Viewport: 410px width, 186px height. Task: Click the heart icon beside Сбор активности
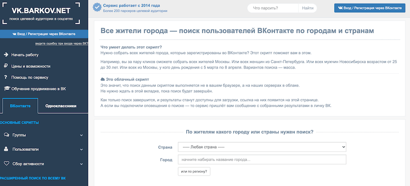click(7, 163)
